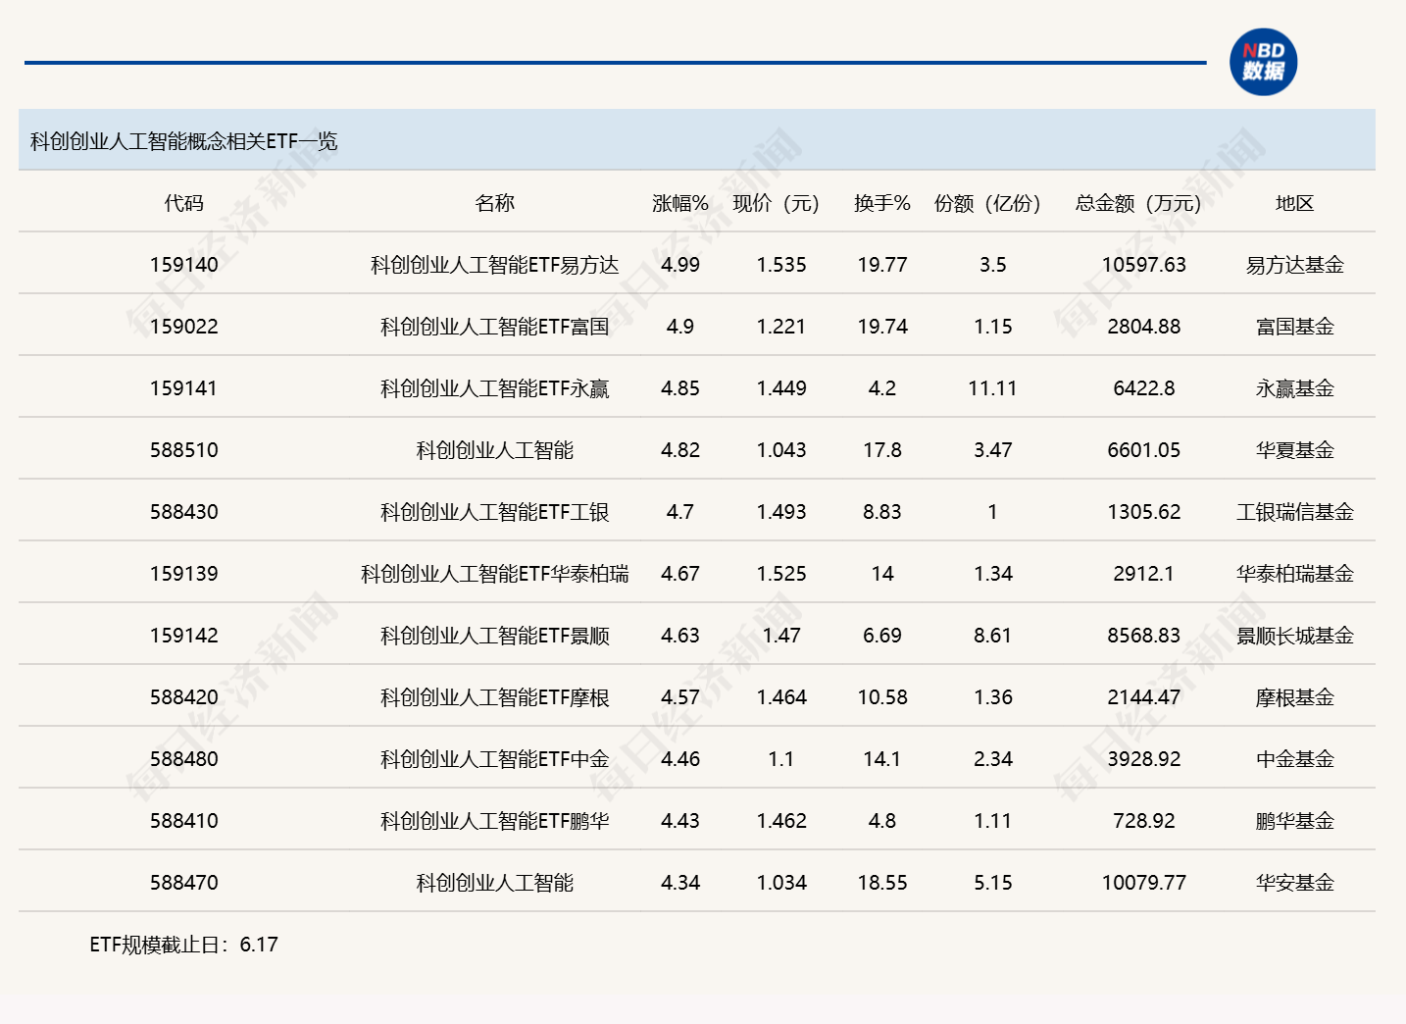
Task: Click the name 科创创业人工智能ETF摩根
Action: (495, 697)
